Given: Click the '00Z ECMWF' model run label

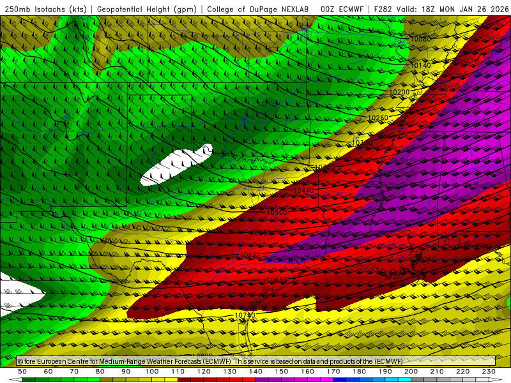Looking at the screenshot, I should pyautogui.click(x=342, y=10).
